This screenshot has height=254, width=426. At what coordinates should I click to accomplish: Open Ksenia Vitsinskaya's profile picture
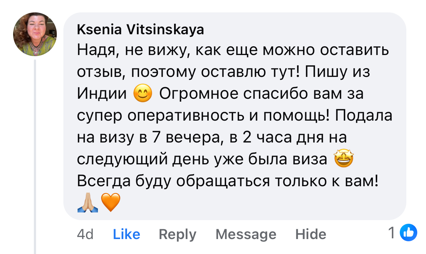pyautogui.click(x=35, y=34)
